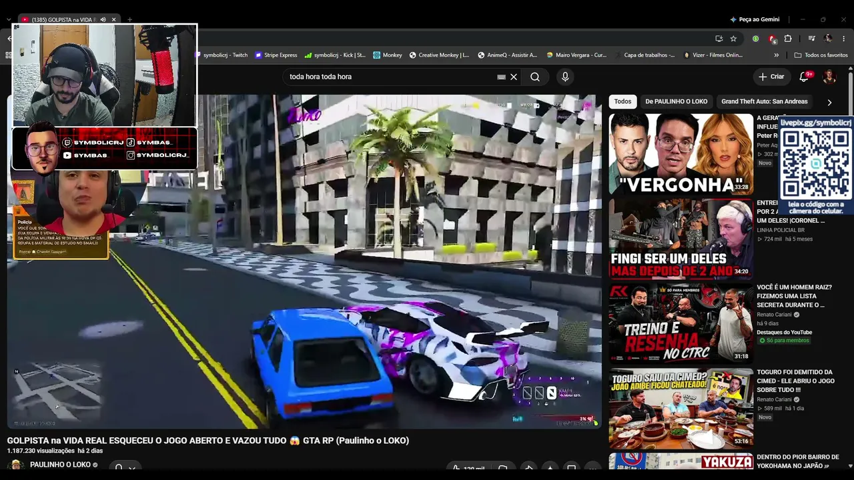Open the Creative Monkey bookmark
Image resolution: width=854 pixels, height=480 pixels.
click(439, 55)
